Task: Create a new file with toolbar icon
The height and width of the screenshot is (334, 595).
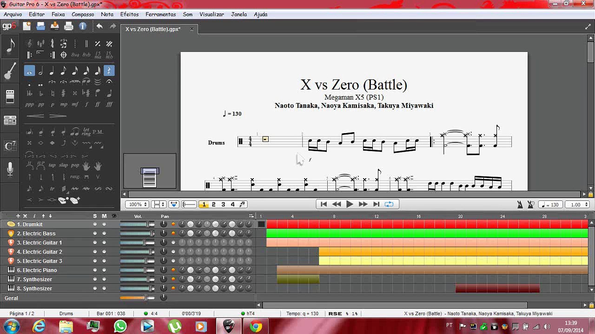Action: point(27,26)
